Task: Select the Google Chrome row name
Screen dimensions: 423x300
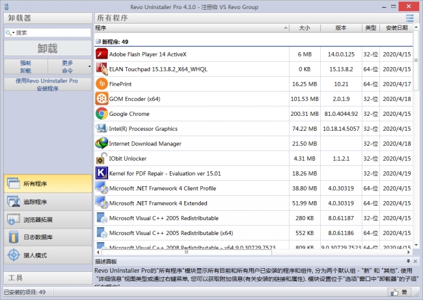Action: 130,114
